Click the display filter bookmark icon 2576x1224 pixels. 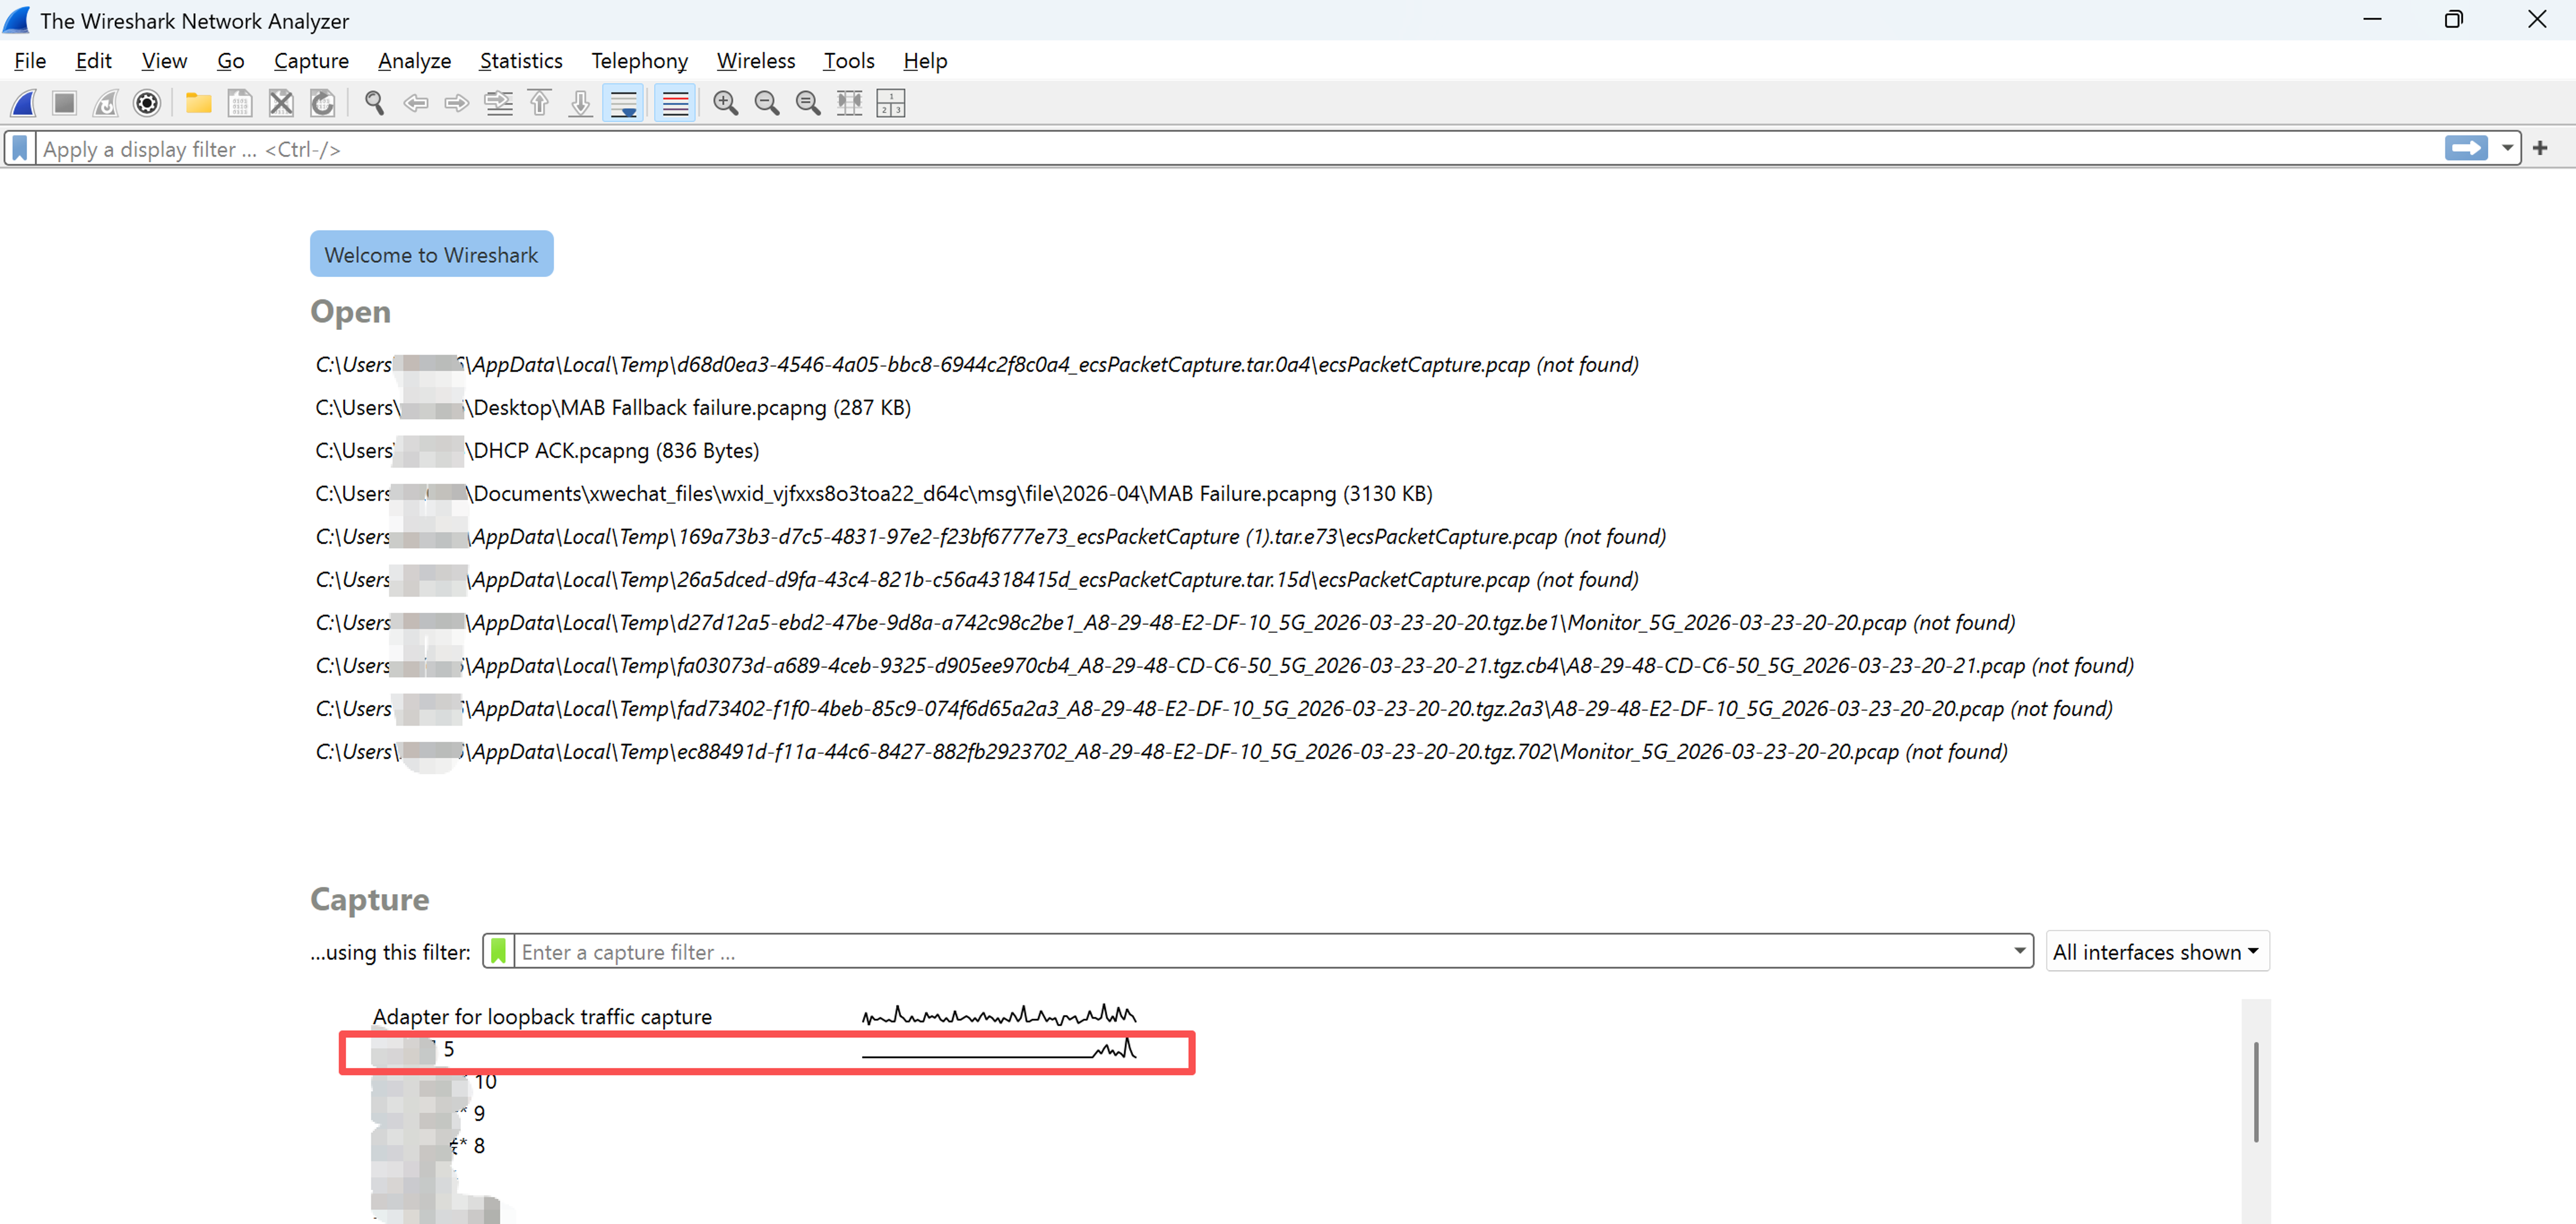[20, 149]
